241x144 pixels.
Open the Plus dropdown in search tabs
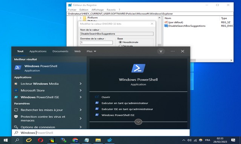coord(91,51)
